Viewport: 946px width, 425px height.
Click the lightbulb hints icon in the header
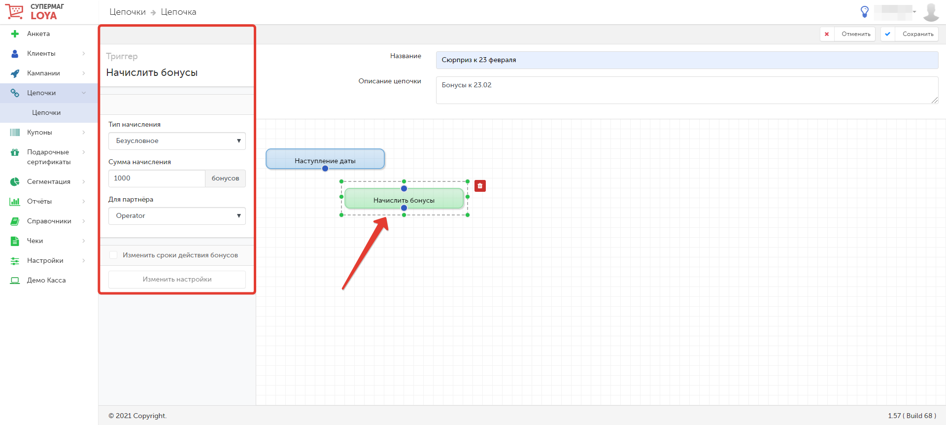pyautogui.click(x=864, y=12)
